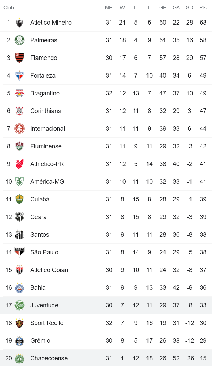
Task: Open the Fortaleza team link
Action: (x=43, y=76)
